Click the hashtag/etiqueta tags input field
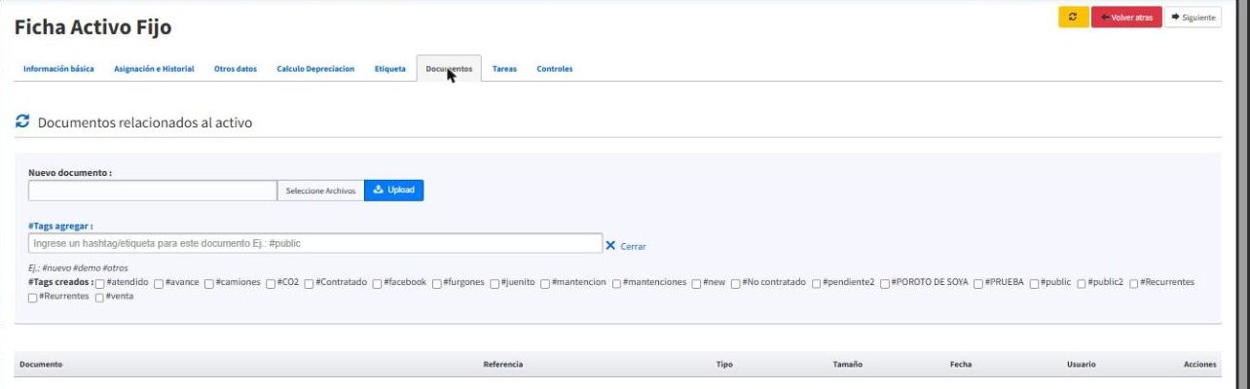Viewport: 1250px width, 389px height. (315, 243)
